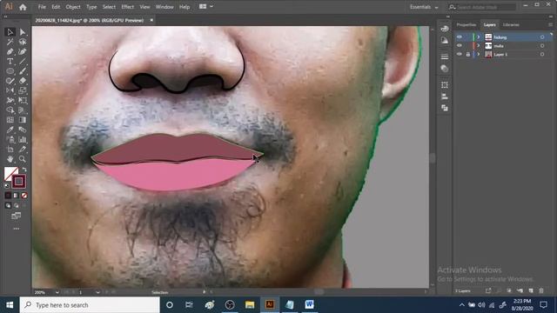Open the File menu
Viewport: 557px width, 313px height.
42,7
